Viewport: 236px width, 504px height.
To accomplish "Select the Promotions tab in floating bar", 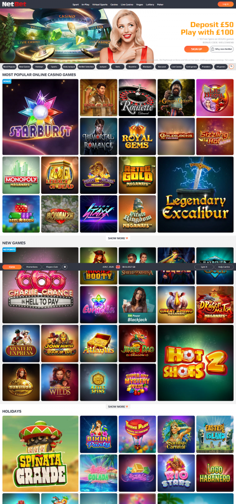I will pos(32,267).
